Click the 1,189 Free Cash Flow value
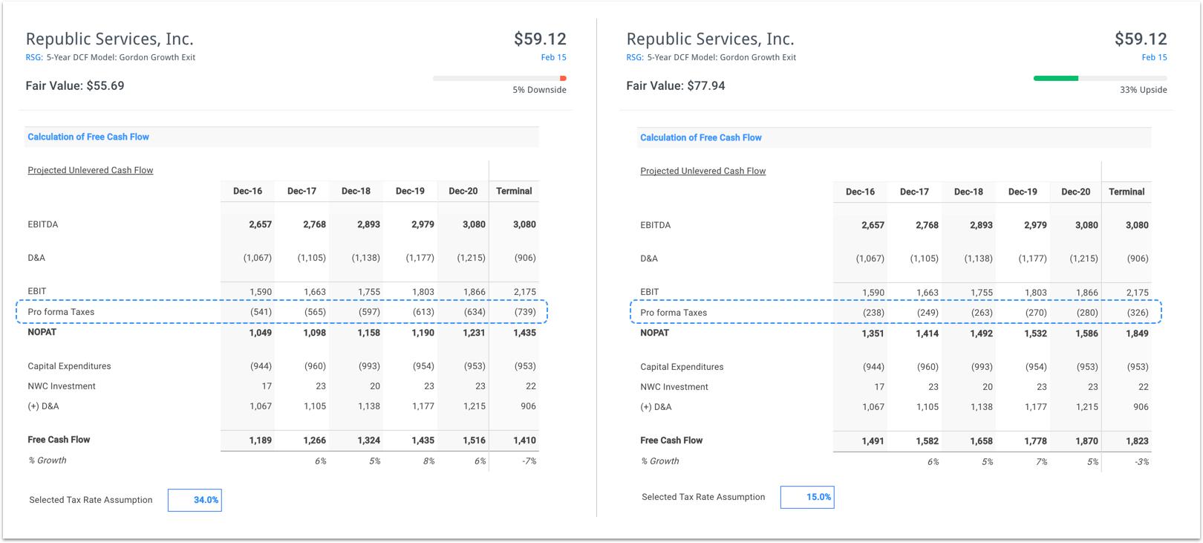The height and width of the screenshot is (543, 1203). tap(261, 440)
